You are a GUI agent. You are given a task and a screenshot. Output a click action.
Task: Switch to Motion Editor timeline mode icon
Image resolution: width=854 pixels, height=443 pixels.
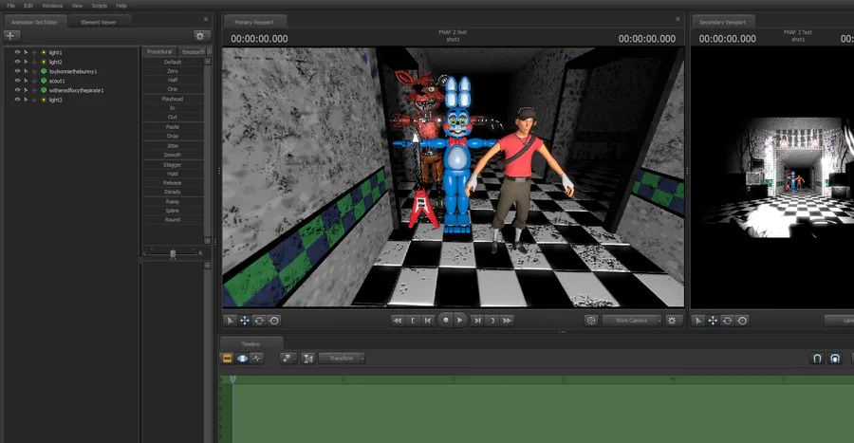[242, 359]
